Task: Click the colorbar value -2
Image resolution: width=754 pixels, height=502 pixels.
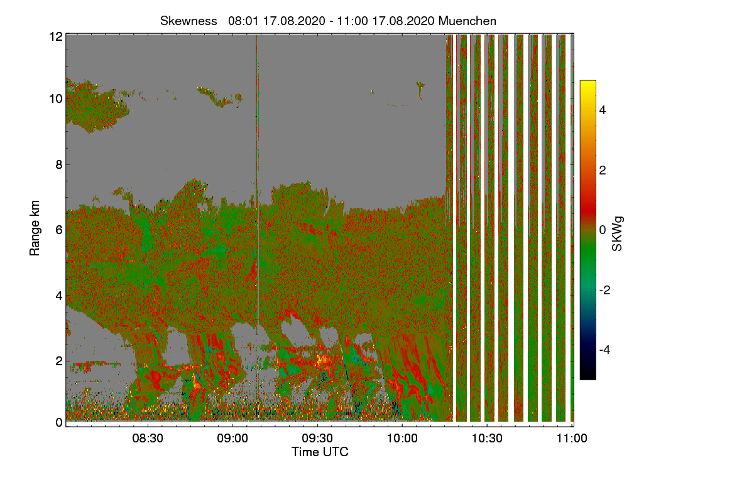Action: click(x=604, y=290)
